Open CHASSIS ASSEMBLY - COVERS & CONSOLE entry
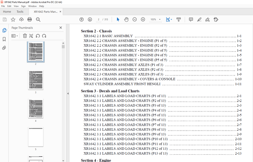The width and height of the screenshot is (253, 162). pyautogui.click(x=162, y=79)
